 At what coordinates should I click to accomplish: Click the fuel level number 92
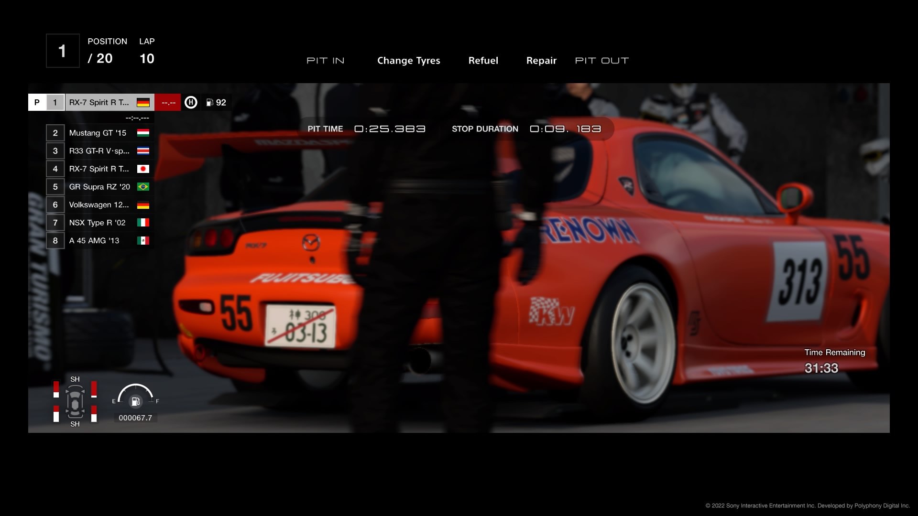pos(221,103)
